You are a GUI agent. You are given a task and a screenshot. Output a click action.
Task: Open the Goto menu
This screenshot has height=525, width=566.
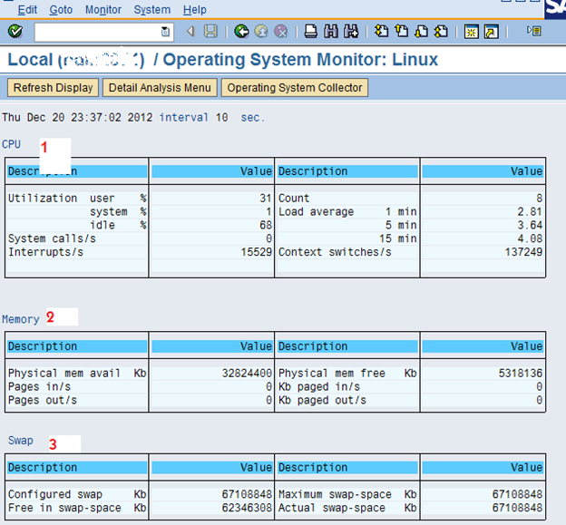point(61,10)
